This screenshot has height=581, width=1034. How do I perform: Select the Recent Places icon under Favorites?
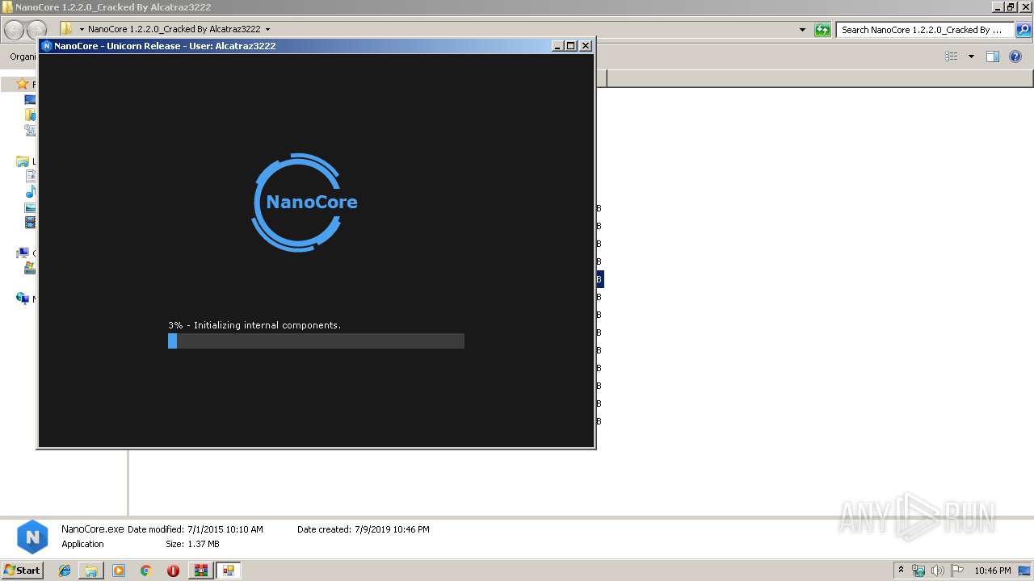(31, 130)
